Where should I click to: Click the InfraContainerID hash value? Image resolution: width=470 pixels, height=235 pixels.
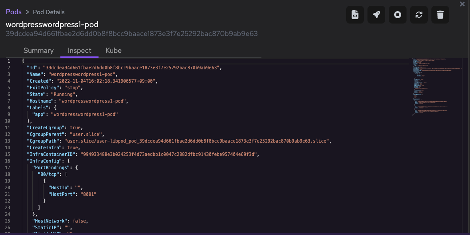[x=168, y=154]
